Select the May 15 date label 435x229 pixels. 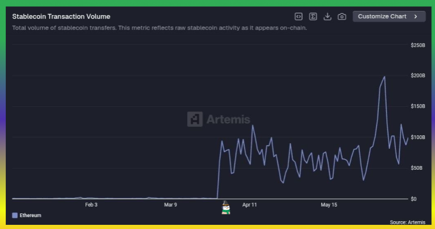pos(329,205)
